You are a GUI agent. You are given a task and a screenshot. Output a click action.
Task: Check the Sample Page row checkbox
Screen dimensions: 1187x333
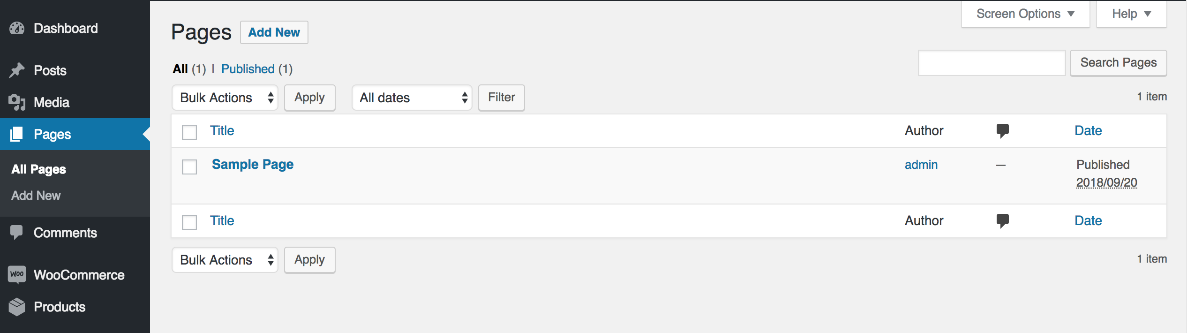(189, 167)
